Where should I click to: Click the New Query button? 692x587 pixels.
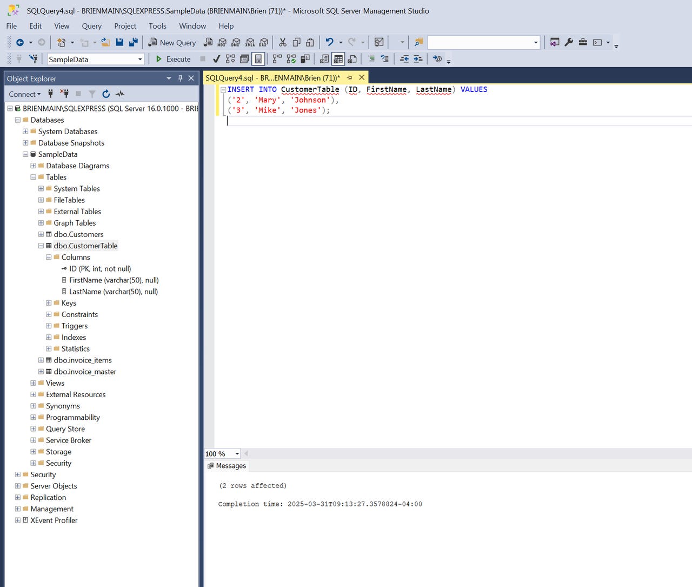172,42
